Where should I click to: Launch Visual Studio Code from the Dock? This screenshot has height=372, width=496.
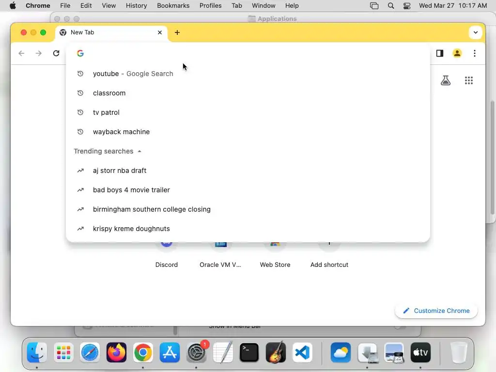point(302,353)
